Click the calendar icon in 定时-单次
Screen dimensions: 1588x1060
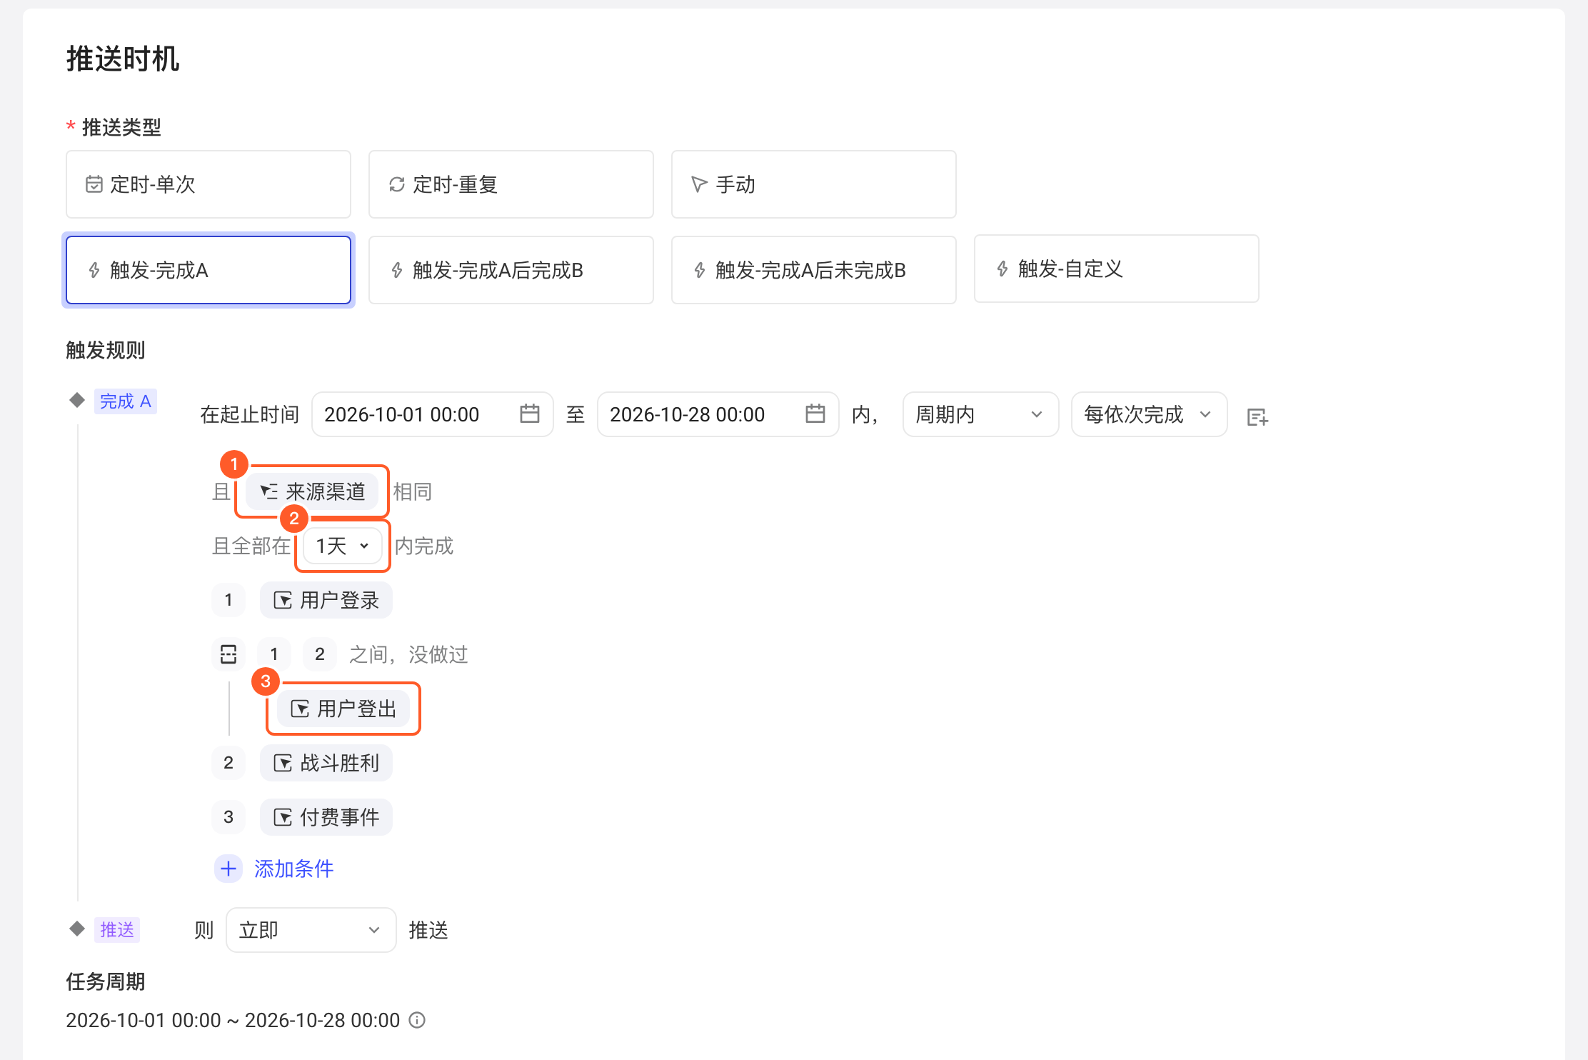coord(94,184)
